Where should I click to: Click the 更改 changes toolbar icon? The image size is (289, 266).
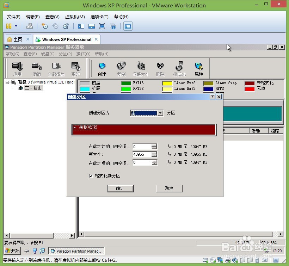[x=75, y=69]
